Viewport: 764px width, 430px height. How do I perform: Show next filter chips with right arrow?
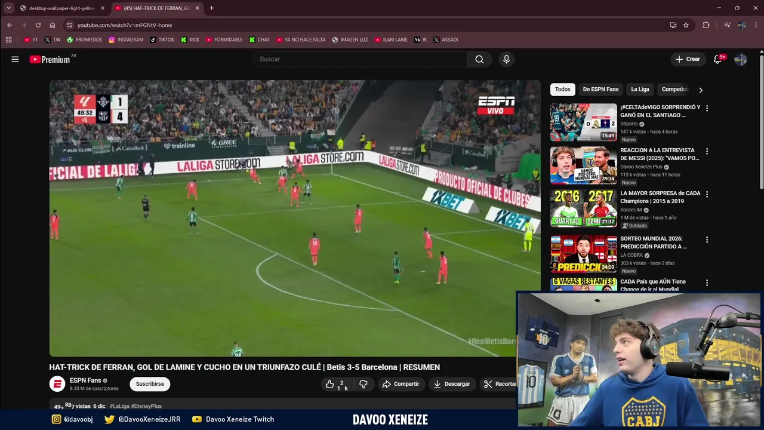pyautogui.click(x=700, y=90)
